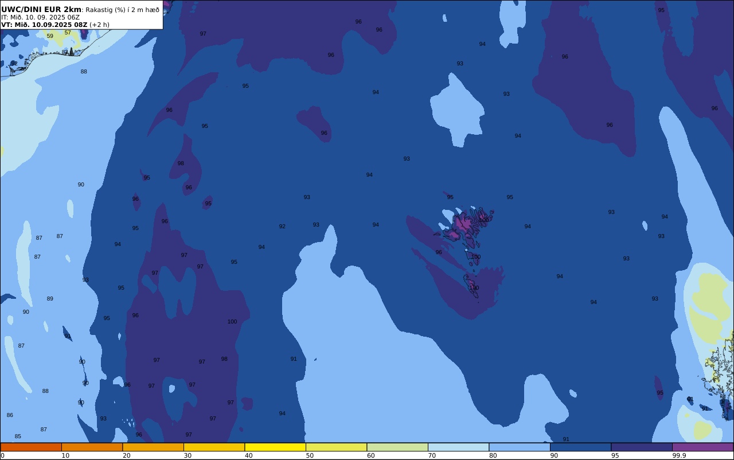Click the '89' humidity value on the map
This screenshot has height=460, width=734.
click(50, 299)
